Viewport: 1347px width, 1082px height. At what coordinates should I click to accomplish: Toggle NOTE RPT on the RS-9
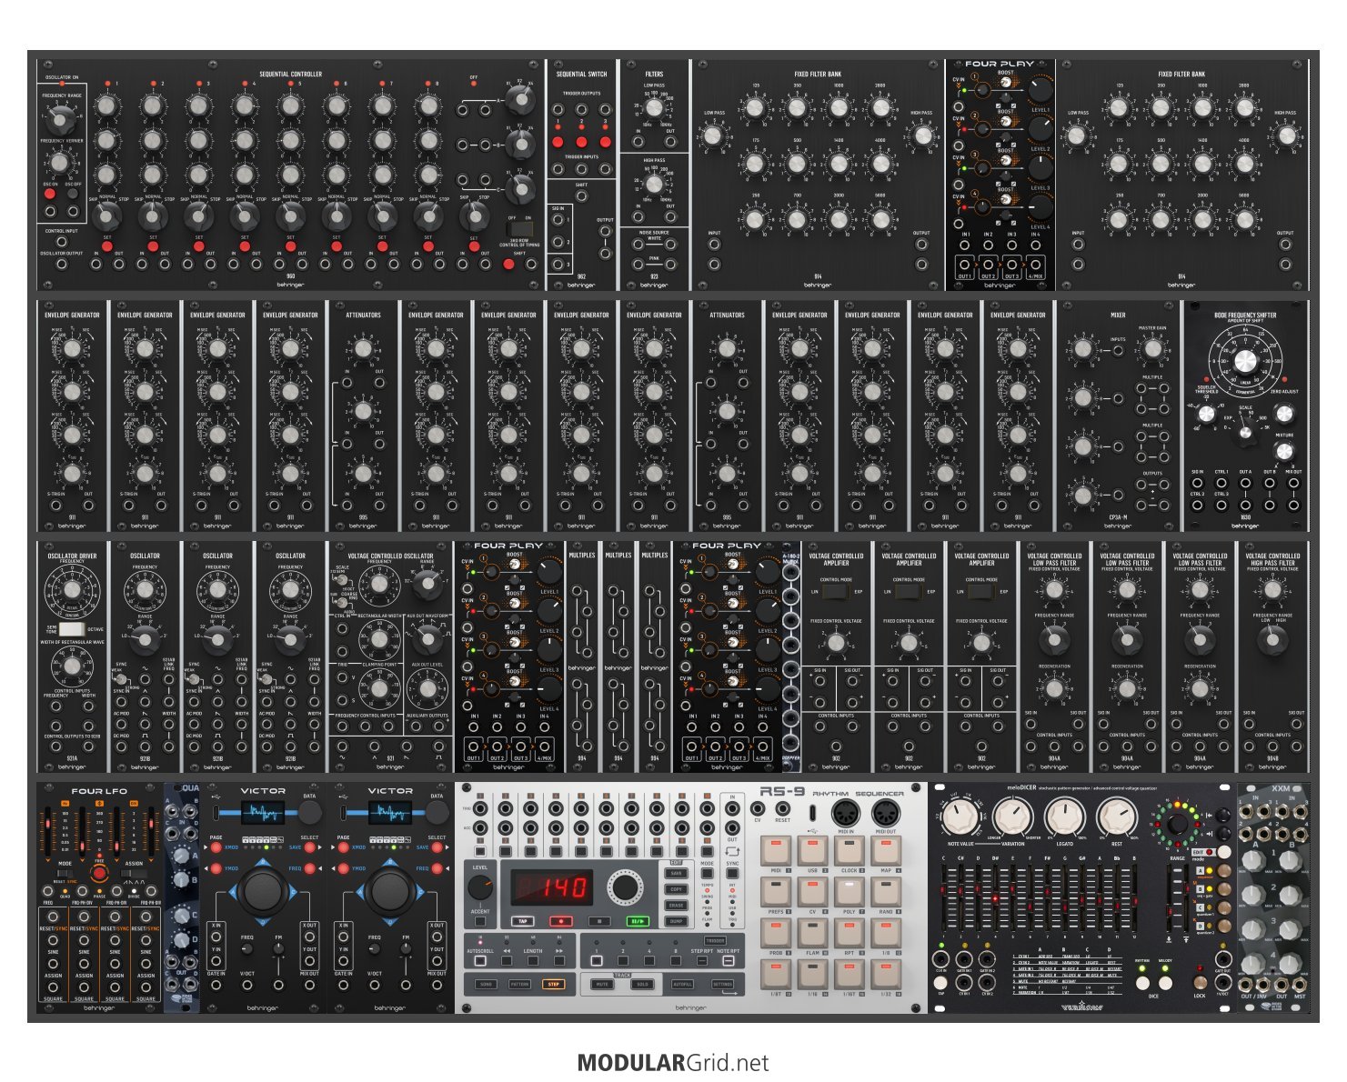pyautogui.click(x=728, y=961)
